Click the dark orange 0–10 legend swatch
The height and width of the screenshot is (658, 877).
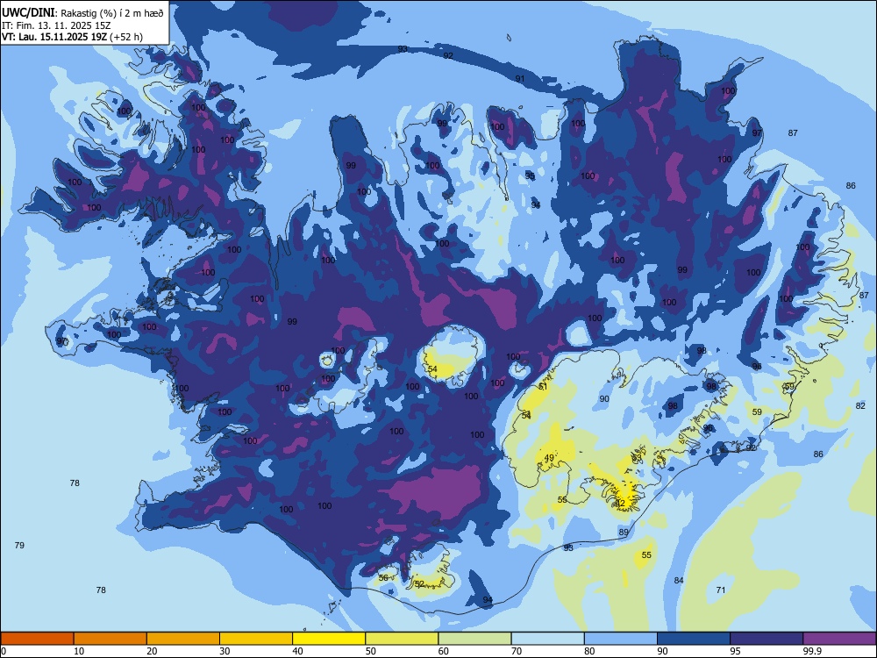[x=37, y=639]
